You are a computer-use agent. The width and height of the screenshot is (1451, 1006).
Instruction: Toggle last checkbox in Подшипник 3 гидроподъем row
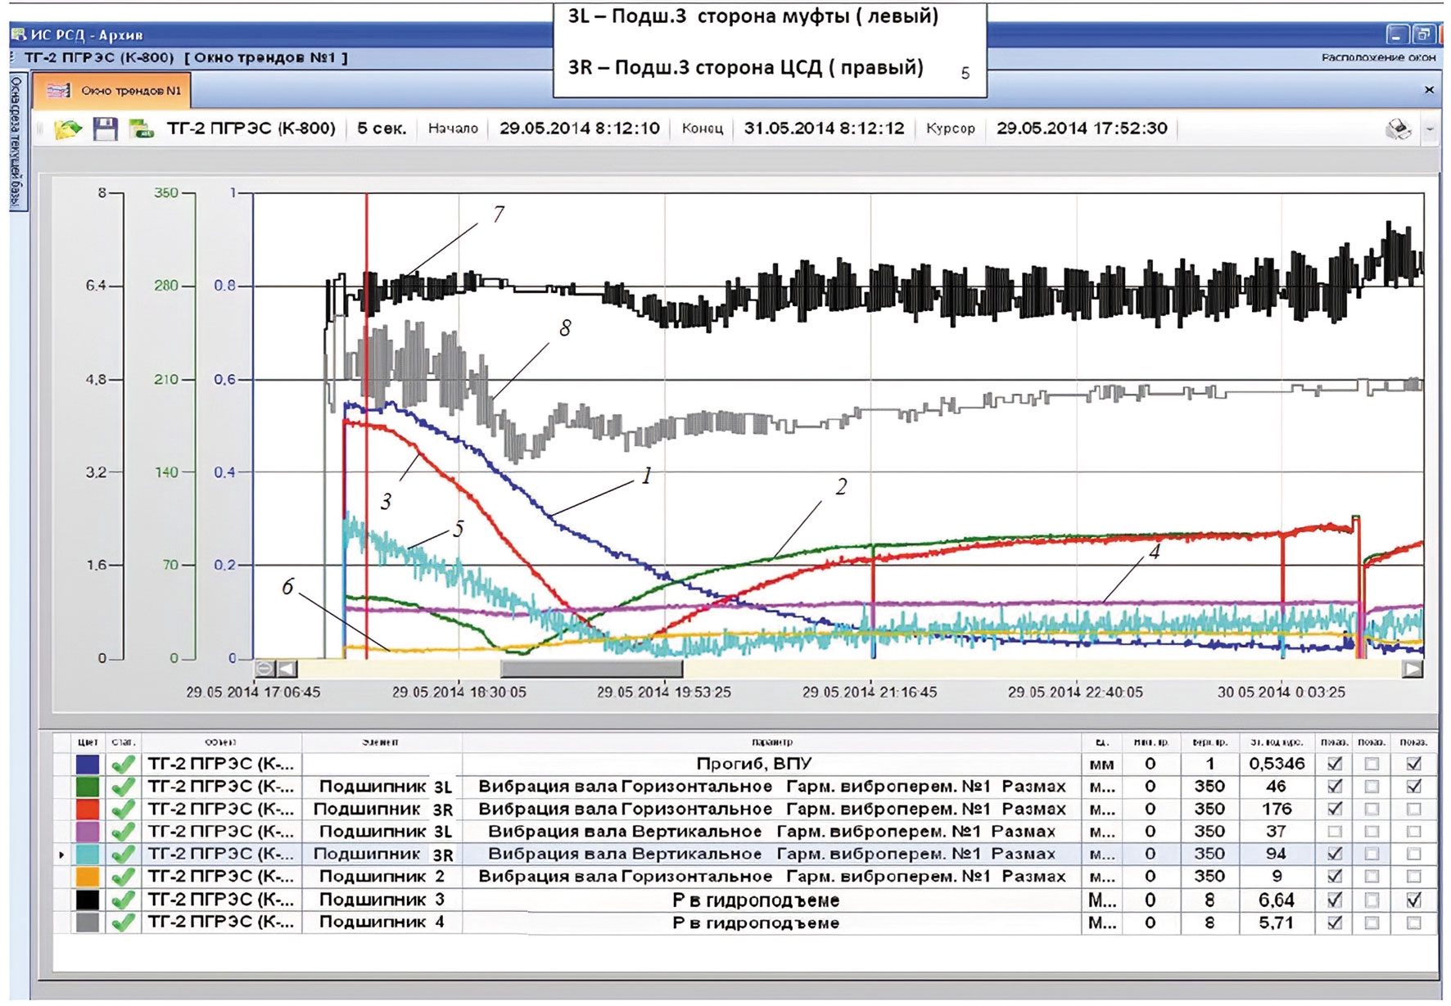point(1413,900)
